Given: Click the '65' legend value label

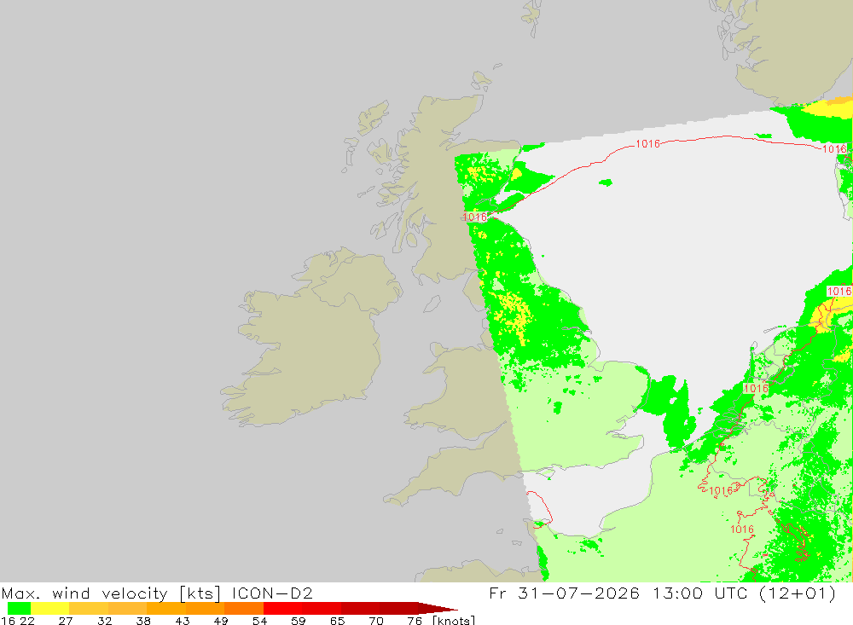Looking at the screenshot, I should (x=337, y=621).
